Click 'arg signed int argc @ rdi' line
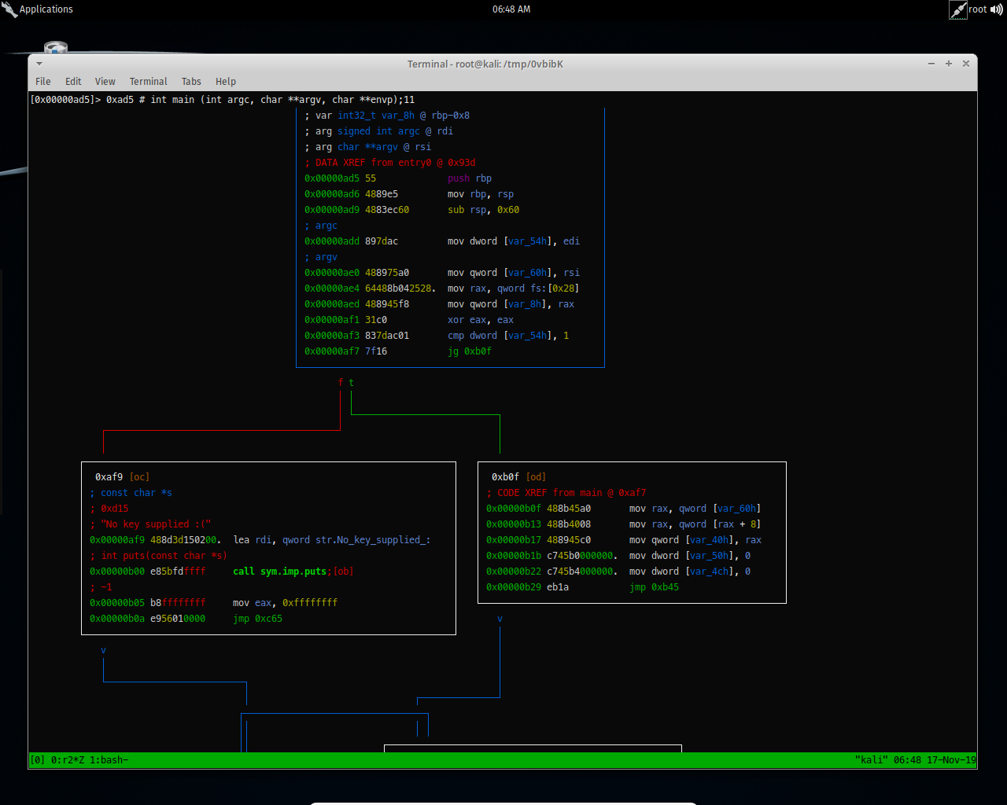 [x=379, y=131]
